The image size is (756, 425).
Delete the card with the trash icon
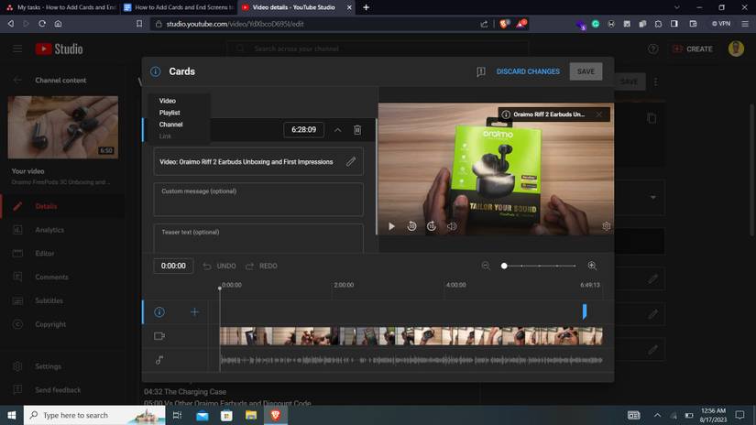(x=357, y=130)
